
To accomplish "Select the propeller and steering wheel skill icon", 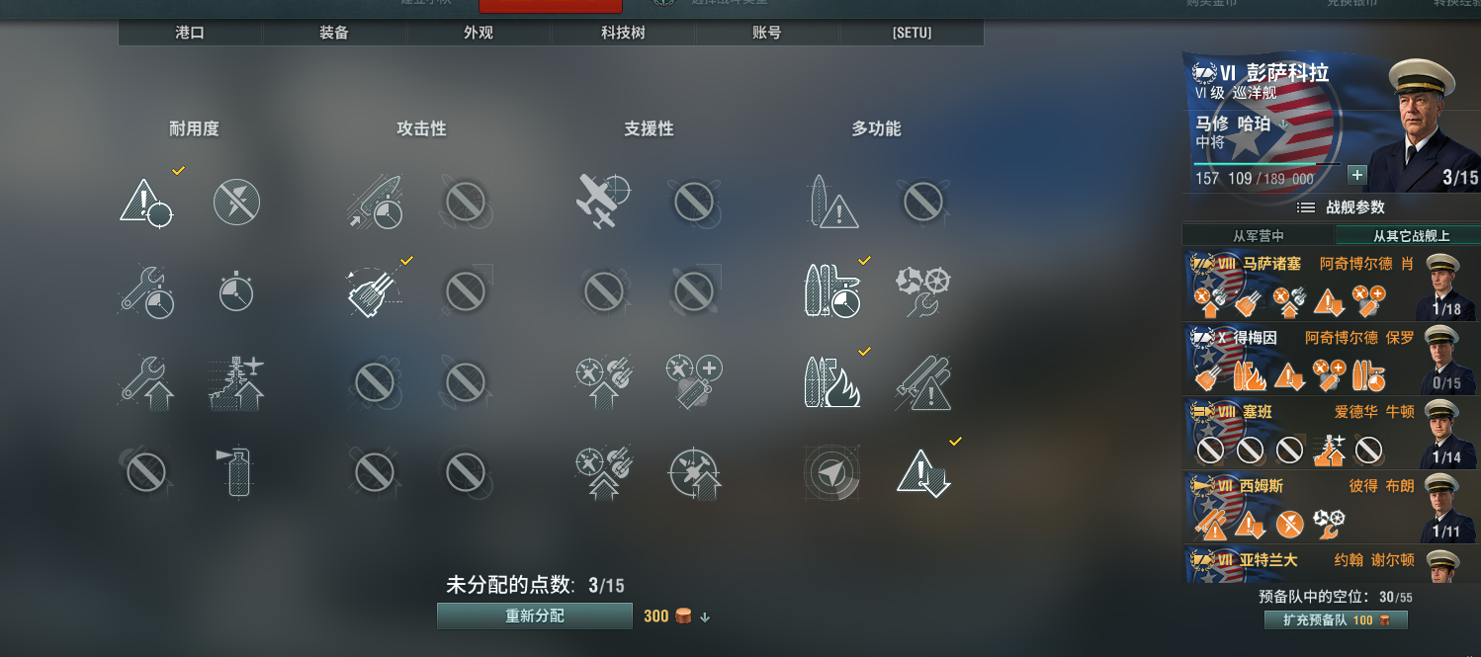I will tap(921, 291).
